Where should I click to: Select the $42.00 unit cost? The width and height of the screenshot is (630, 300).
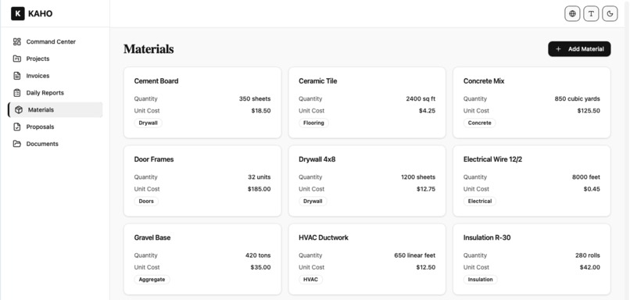coord(590,267)
